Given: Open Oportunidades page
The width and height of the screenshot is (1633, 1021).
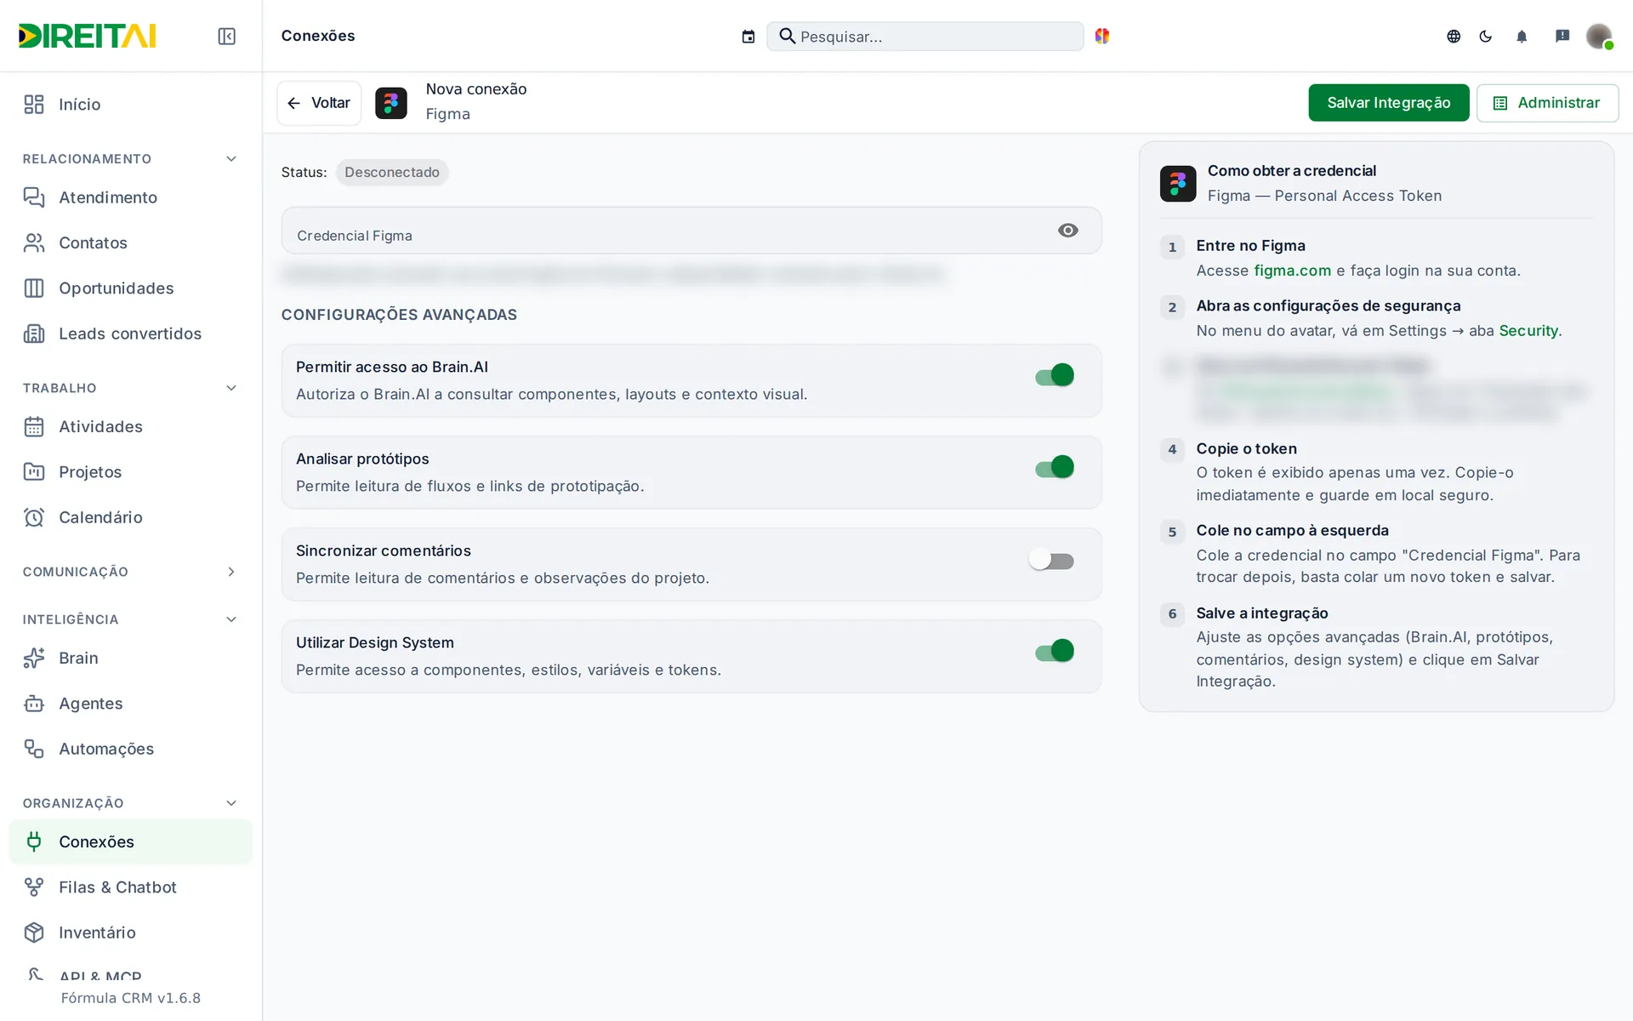Looking at the screenshot, I should point(131,288).
